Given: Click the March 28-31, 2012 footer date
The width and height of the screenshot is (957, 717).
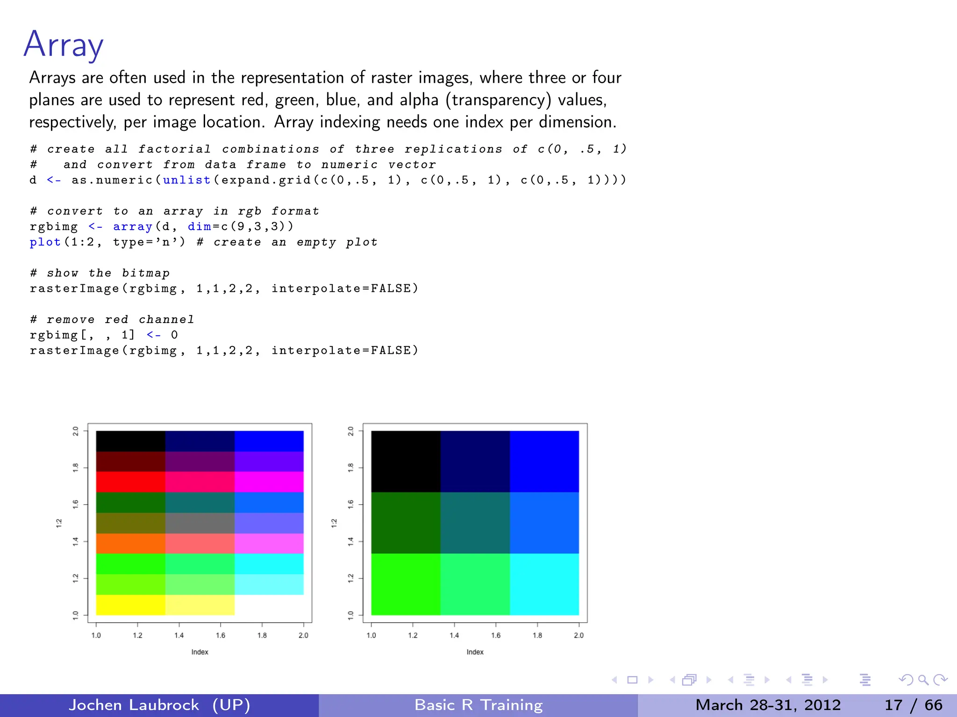Looking at the screenshot, I should click(x=768, y=705).
